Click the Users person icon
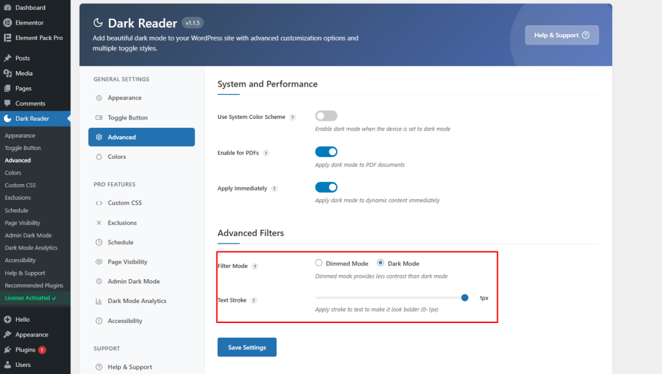This screenshot has width=662, height=374. tap(8, 365)
